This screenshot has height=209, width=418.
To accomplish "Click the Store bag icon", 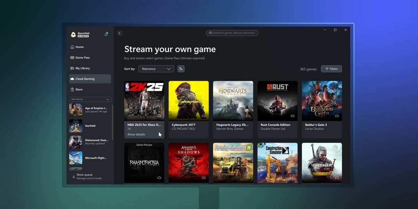I will pyautogui.click(x=72, y=90).
